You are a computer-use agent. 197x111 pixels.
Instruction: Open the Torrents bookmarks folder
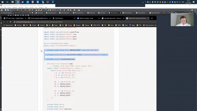pos(41,25)
